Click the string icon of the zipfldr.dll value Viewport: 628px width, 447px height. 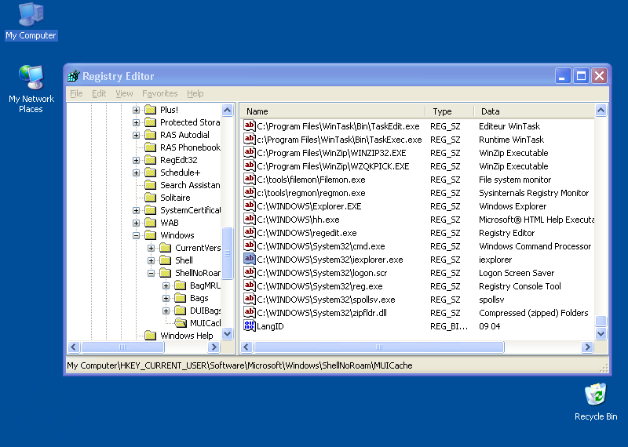[249, 313]
